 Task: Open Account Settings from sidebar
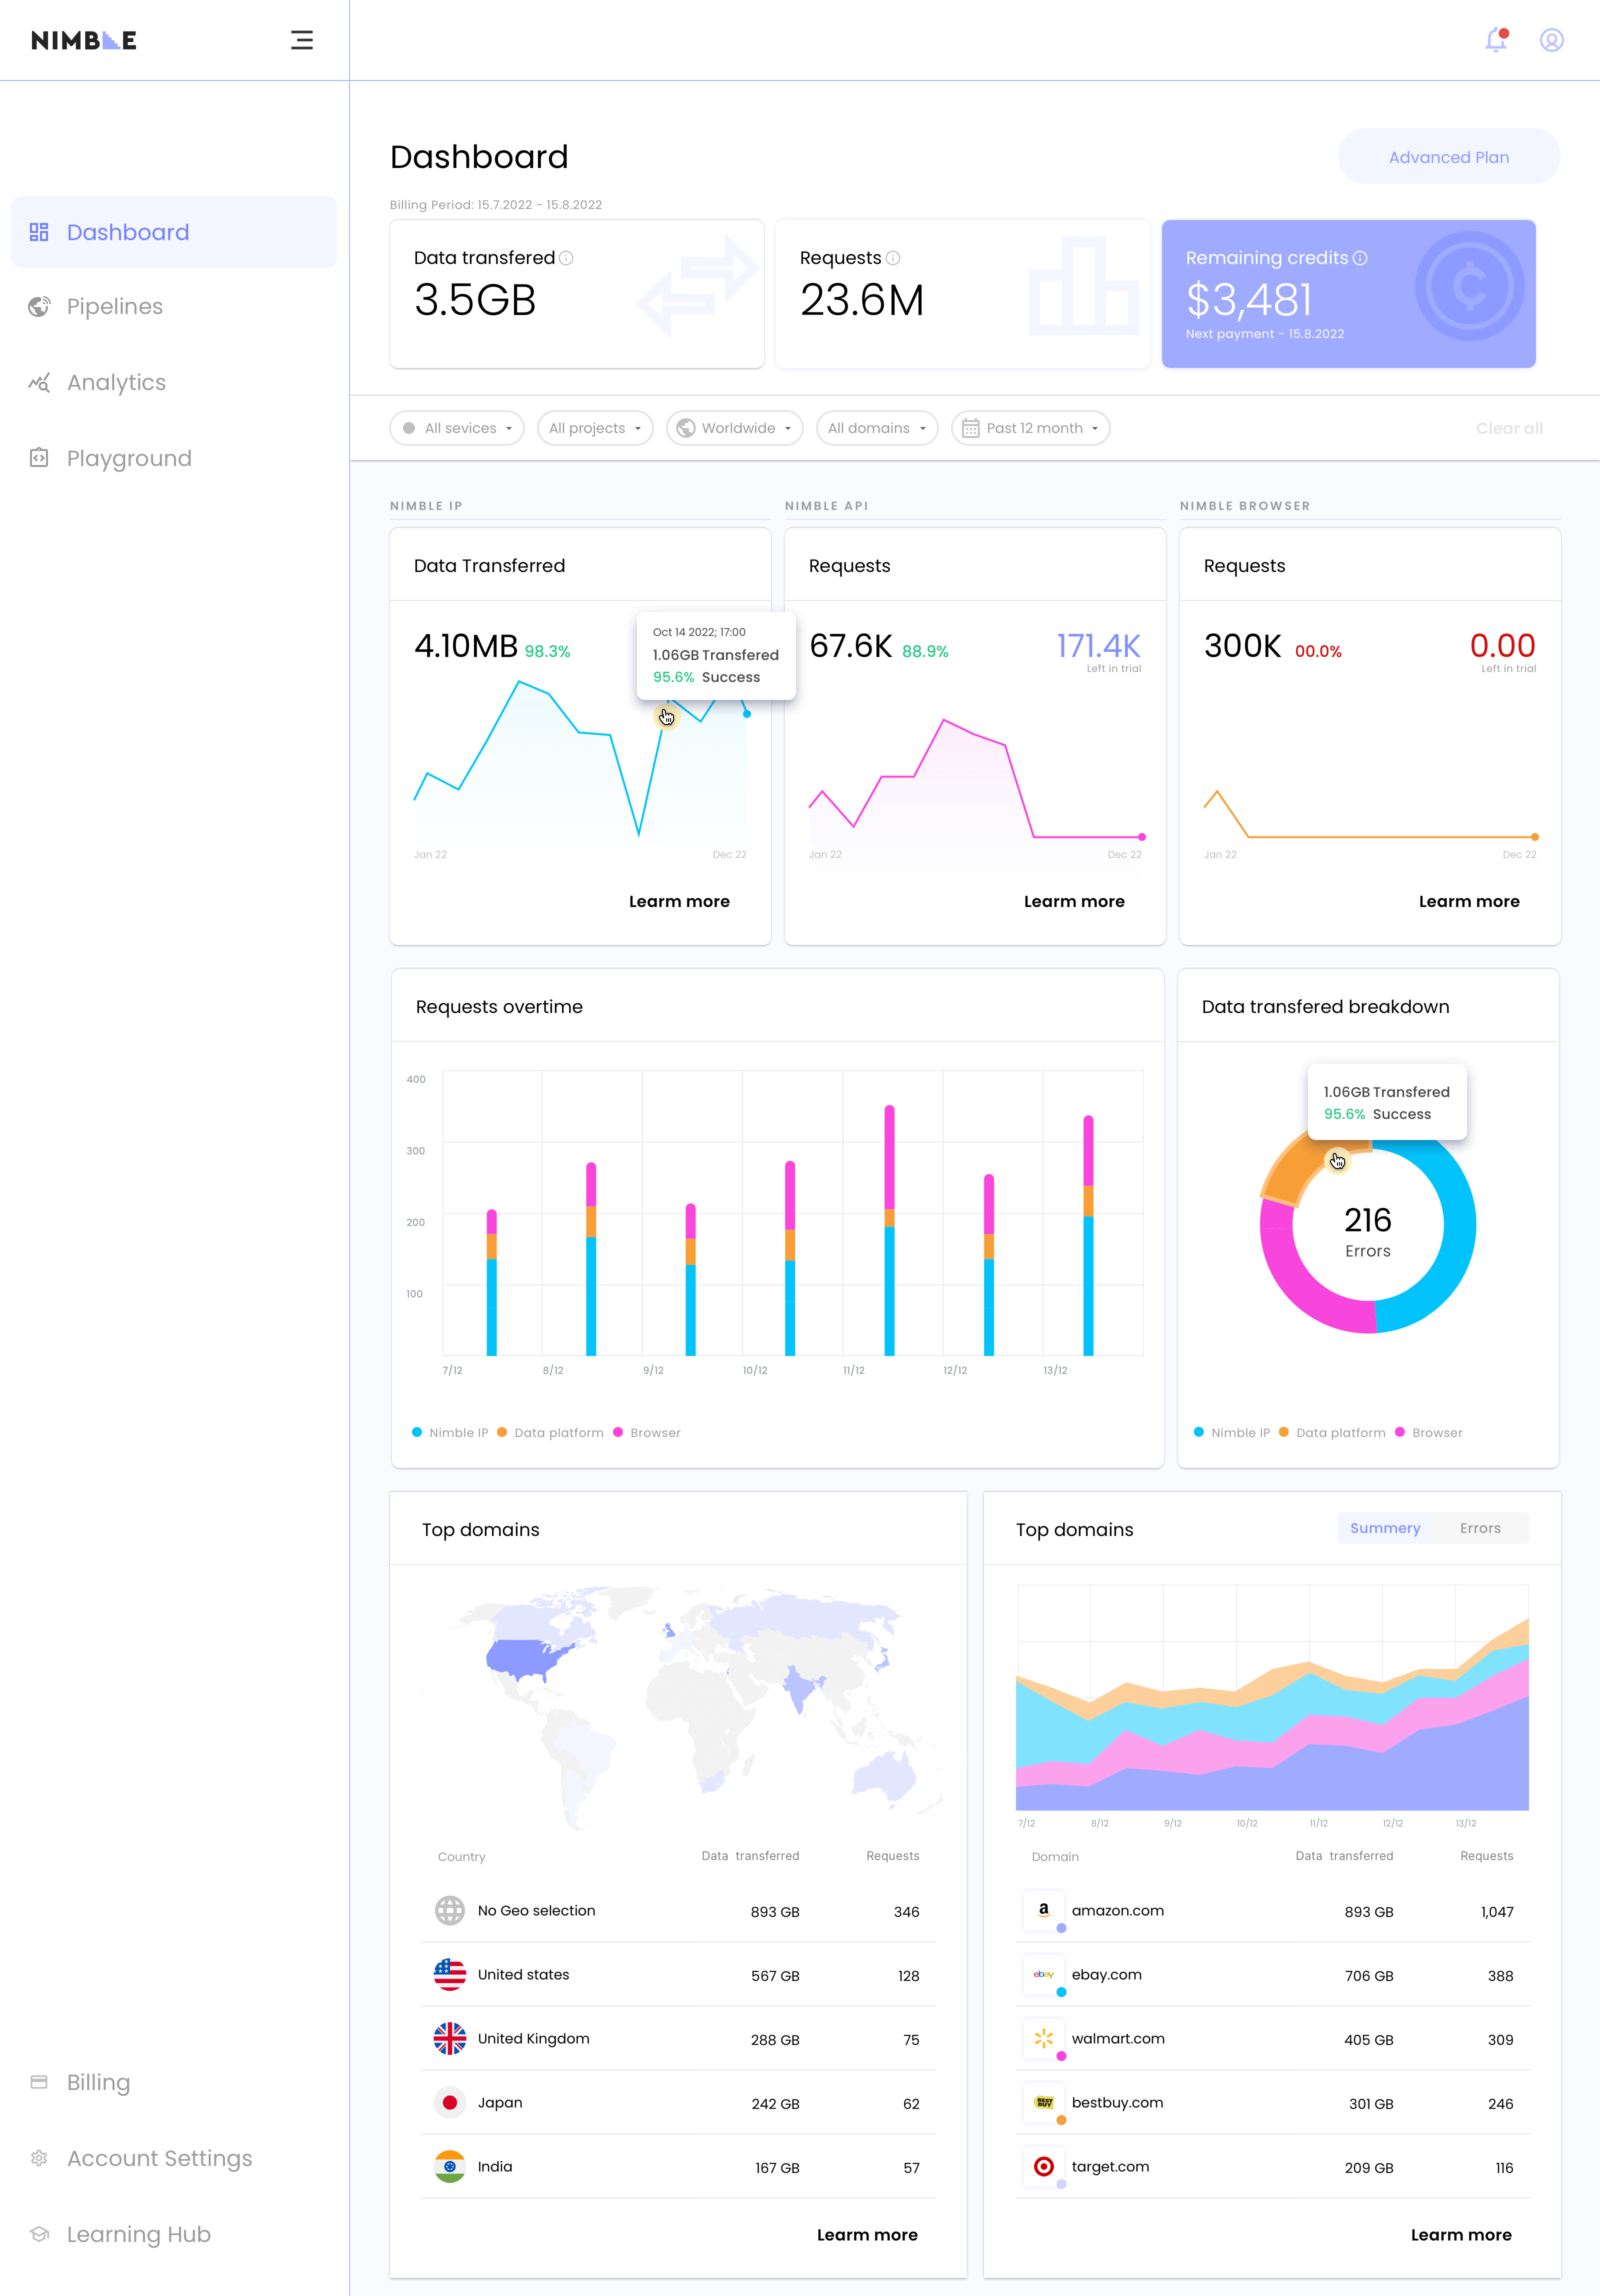(x=159, y=2158)
